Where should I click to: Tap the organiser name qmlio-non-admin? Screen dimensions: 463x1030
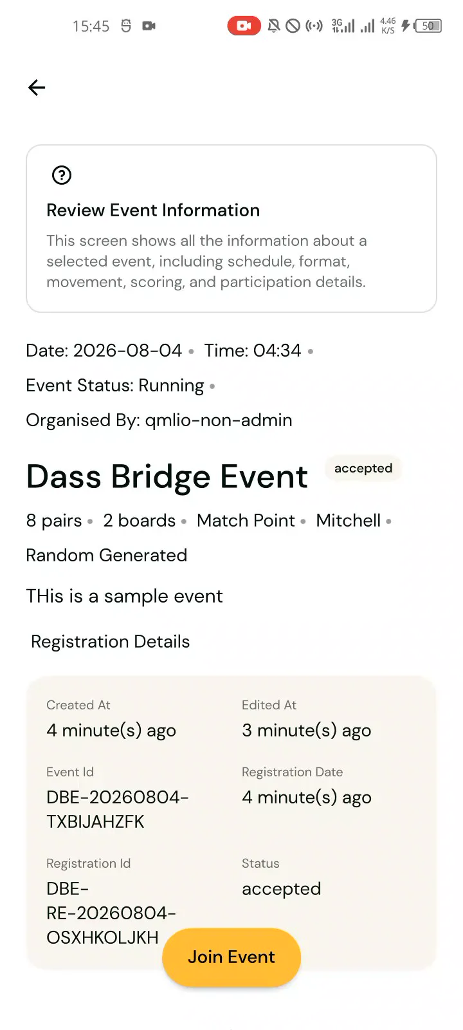[219, 420]
